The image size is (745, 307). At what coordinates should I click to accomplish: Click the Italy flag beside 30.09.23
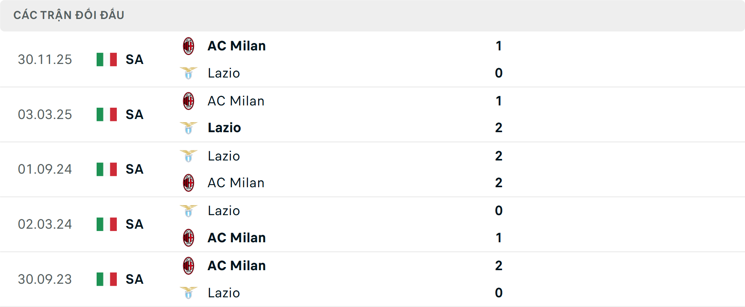106,279
